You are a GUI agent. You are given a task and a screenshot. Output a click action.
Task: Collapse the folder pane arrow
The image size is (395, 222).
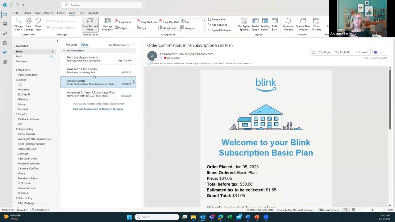pos(57,41)
